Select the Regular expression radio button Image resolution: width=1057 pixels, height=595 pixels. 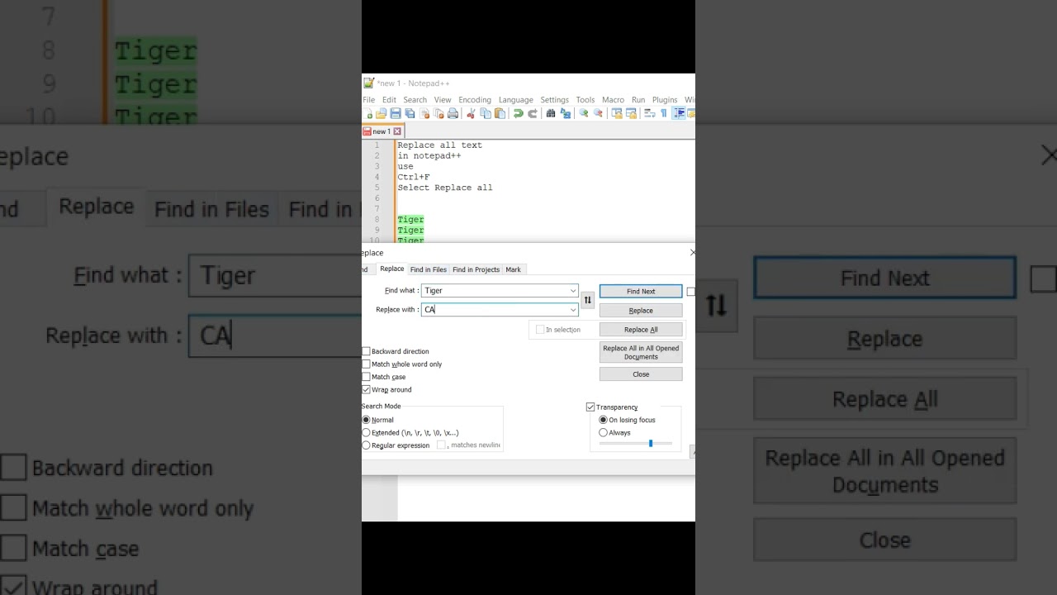(366, 445)
